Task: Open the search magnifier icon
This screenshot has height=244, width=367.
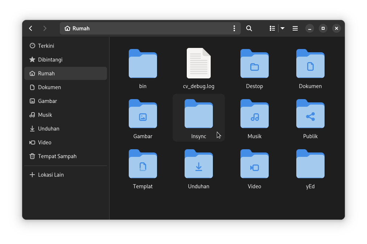Action: (x=249, y=28)
